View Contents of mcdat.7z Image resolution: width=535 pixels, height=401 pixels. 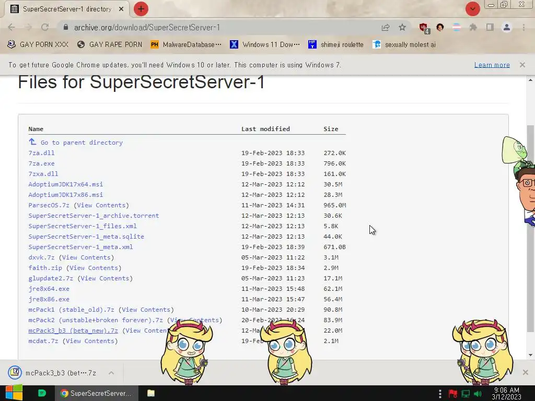pos(90,341)
